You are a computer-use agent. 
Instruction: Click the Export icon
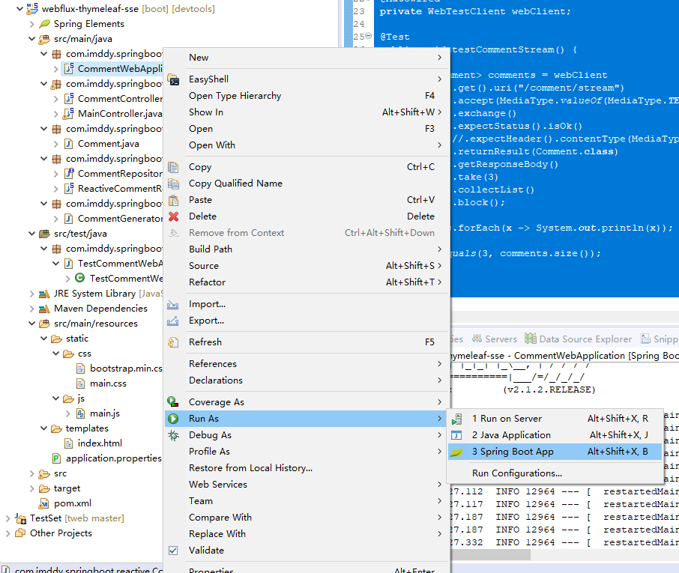173,321
